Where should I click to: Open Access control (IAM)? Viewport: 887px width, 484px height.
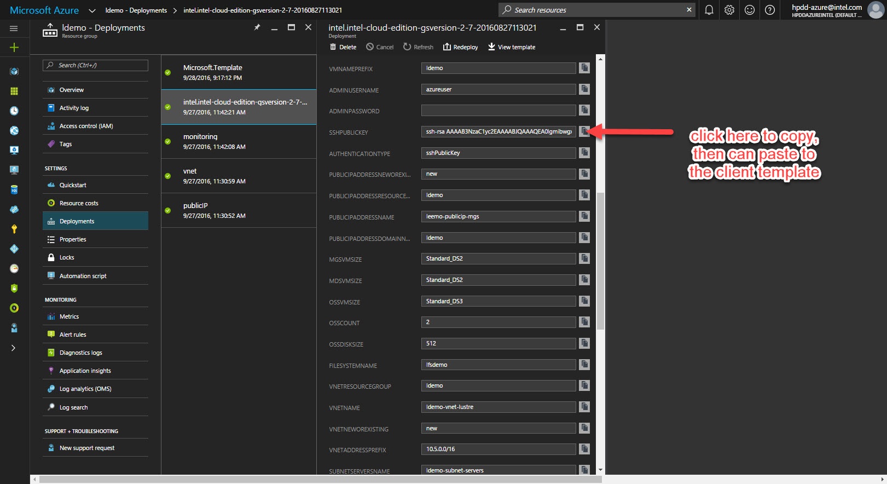pyautogui.click(x=95, y=126)
